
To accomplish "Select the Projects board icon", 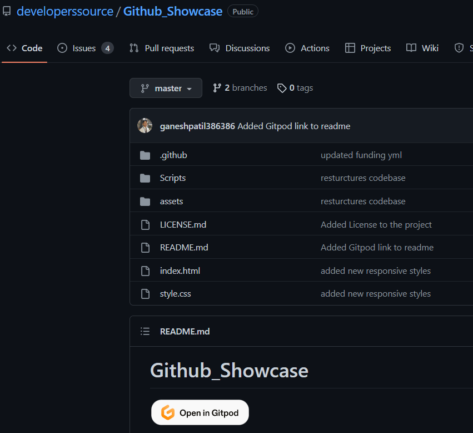I will point(351,48).
